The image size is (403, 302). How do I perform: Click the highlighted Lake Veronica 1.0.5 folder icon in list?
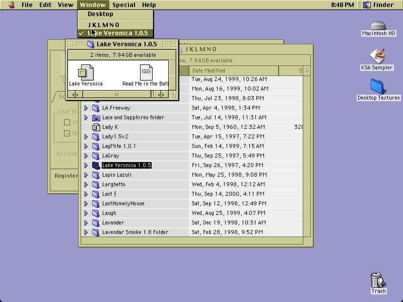click(x=96, y=166)
